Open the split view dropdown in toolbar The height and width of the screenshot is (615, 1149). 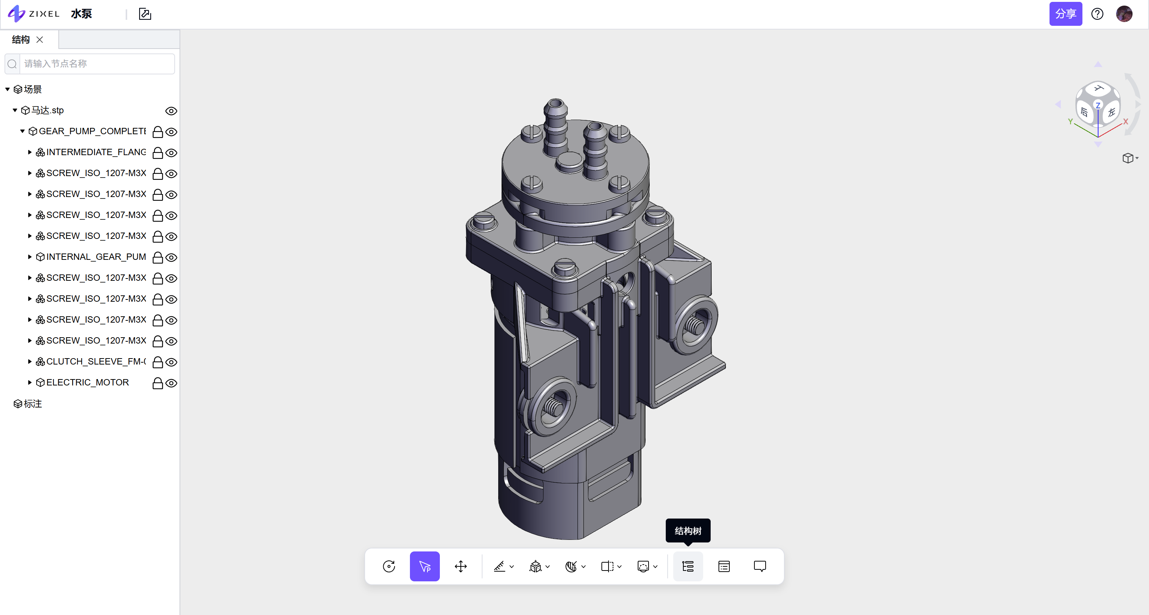pos(619,567)
